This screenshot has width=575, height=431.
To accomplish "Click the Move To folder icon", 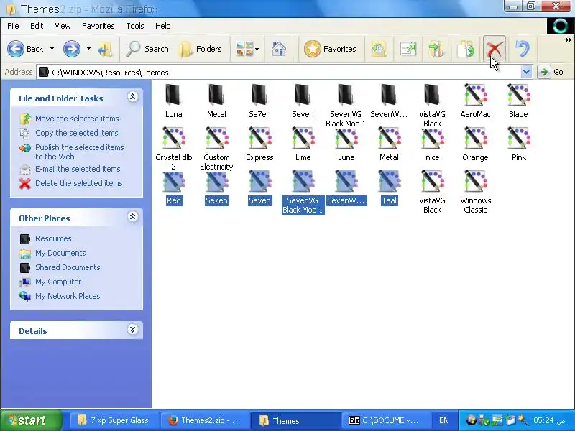I will point(436,49).
